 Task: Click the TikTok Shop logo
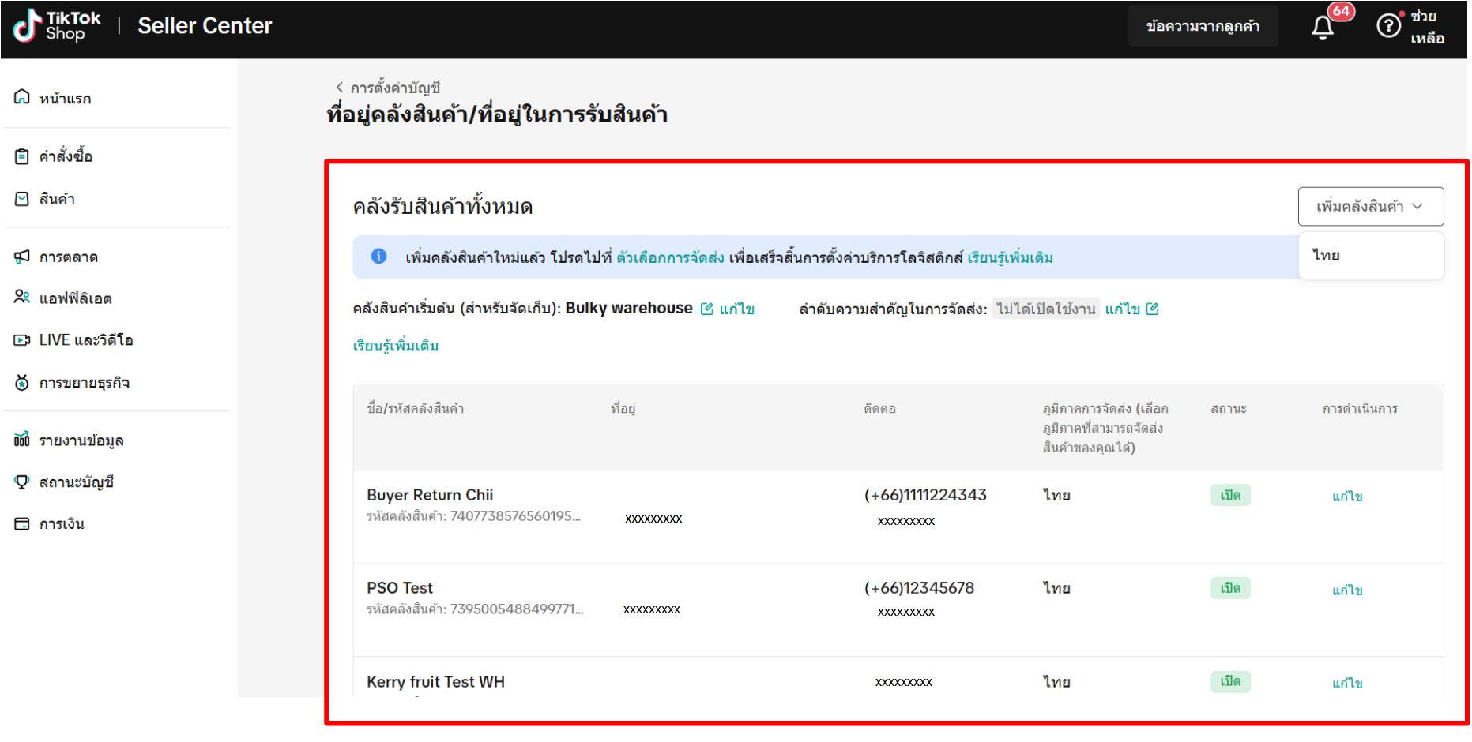click(57, 26)
